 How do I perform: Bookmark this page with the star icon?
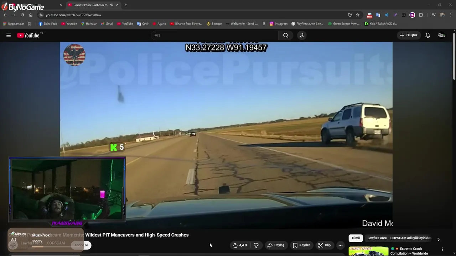pos(358,15)
